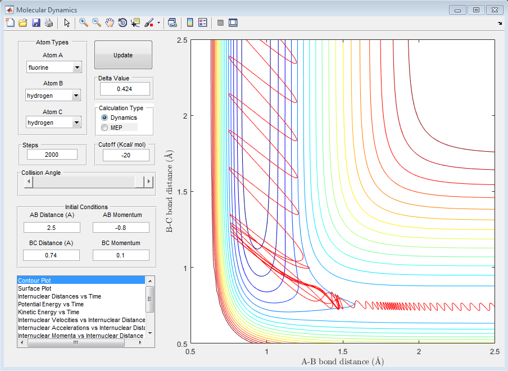This screenshot has height=371, width=508.
Task: Select the Zoom Out magnifier tool
Action: (97, 22)
